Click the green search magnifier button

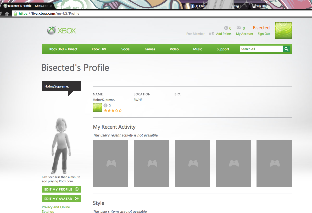[286, 49]
